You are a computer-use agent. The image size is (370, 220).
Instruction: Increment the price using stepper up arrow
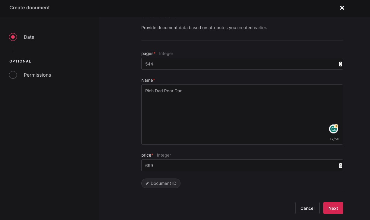pos(340,164)
